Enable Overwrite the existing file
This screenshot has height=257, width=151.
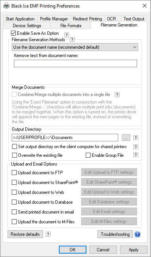[x=14, y=155]
